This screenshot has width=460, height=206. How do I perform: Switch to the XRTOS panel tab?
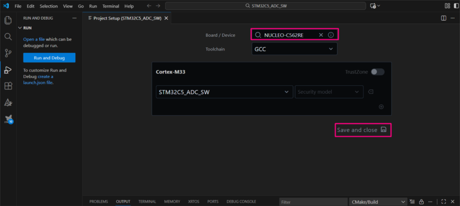click(194, 202)
